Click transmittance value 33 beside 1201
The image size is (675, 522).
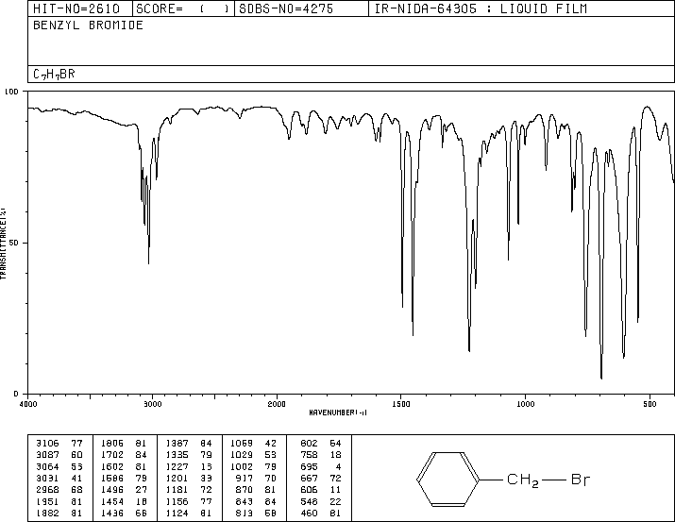[x=206, y=478]
